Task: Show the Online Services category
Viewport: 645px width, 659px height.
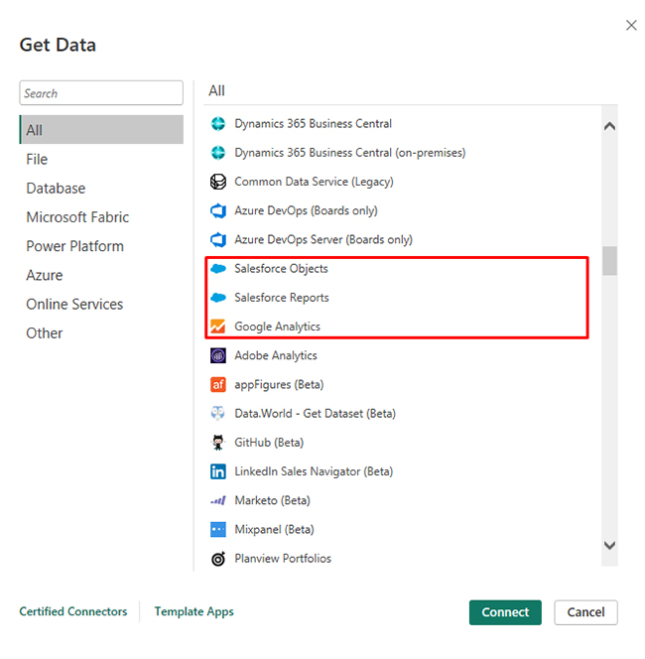Action: (x=101, y=305)
